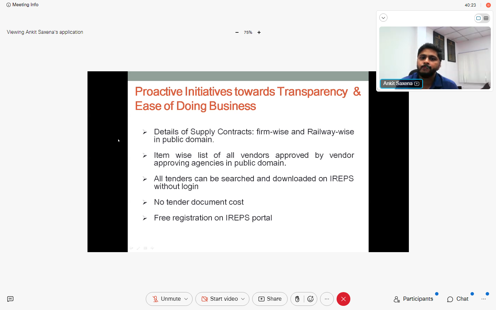Open Chat panel
This screenshot has height=310, width=496.
coord(458,299)
